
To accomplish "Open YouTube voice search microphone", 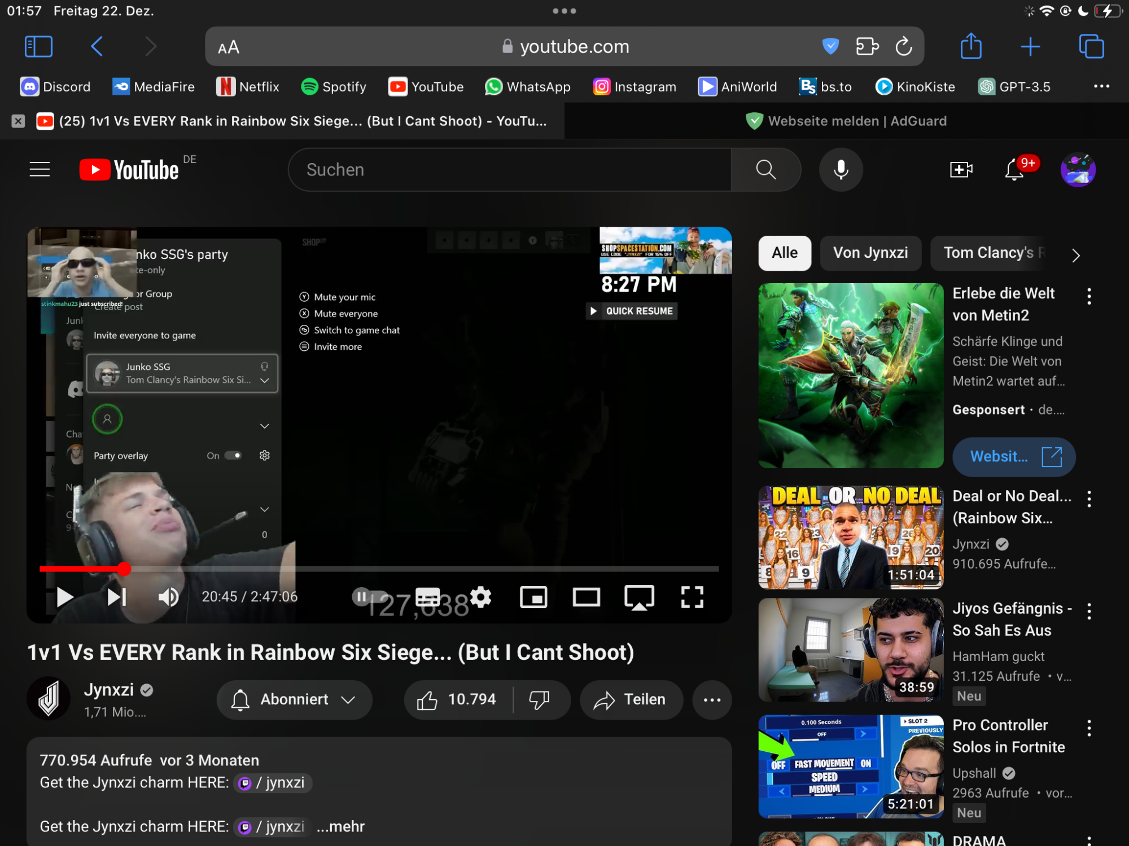I will 841,170.
